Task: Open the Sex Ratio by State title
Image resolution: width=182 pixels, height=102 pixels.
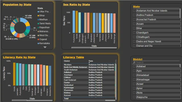Action: coord(76,5)
